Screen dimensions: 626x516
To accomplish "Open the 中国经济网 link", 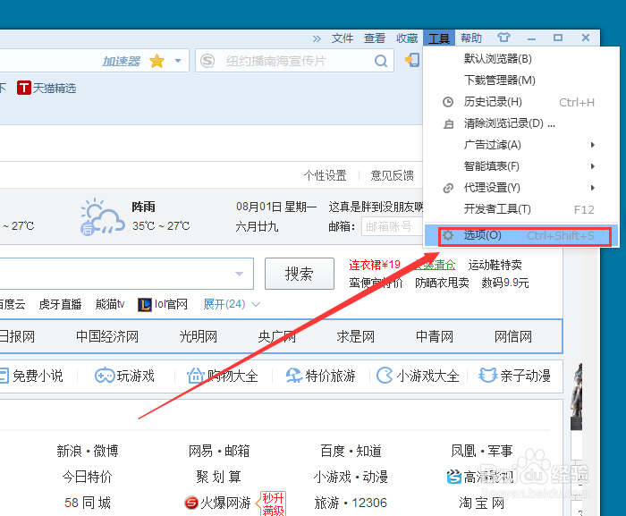I will pyautogui.click(x=107, y=336).
